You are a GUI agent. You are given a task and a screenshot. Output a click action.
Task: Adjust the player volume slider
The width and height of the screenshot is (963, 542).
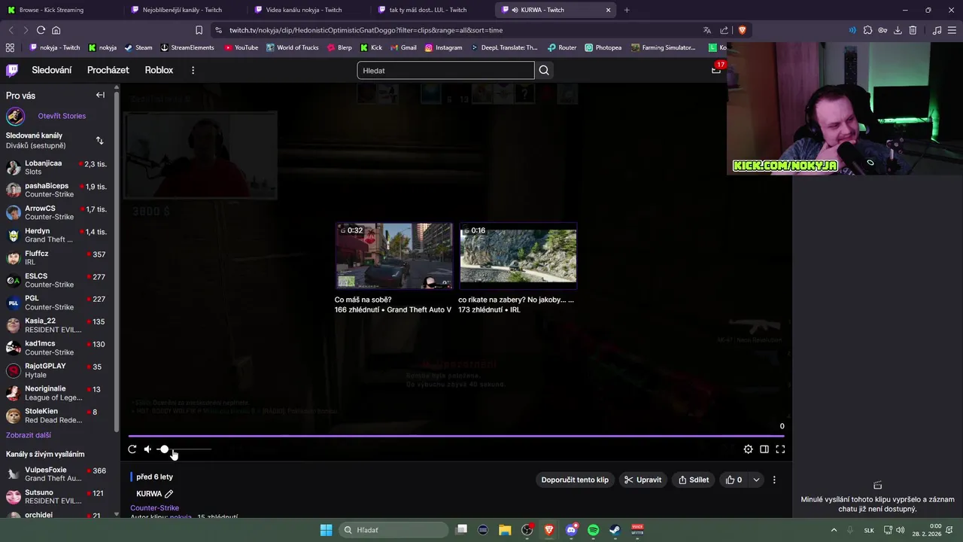pos(184,449)
